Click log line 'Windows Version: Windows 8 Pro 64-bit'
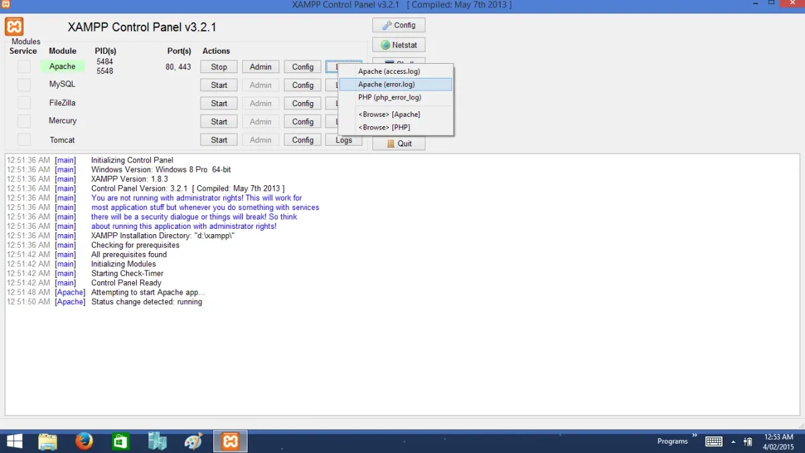805x453 pixels. click(x=161, y=170)
